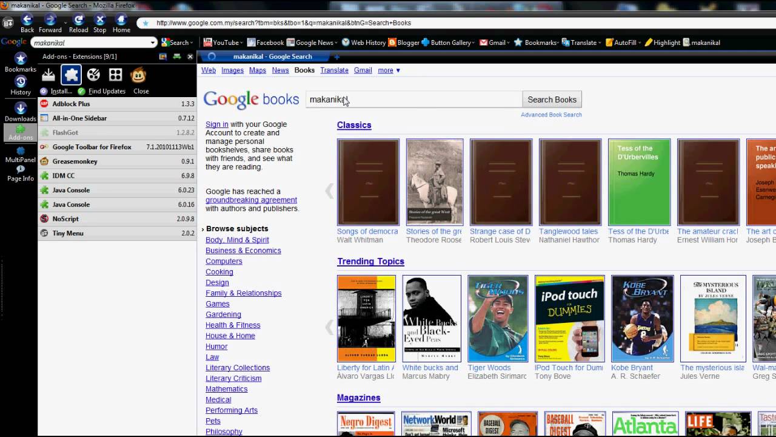Screen dimensions: 776x437
Task: Open Trending Topics heading link
Action: (x=370, y=262)
